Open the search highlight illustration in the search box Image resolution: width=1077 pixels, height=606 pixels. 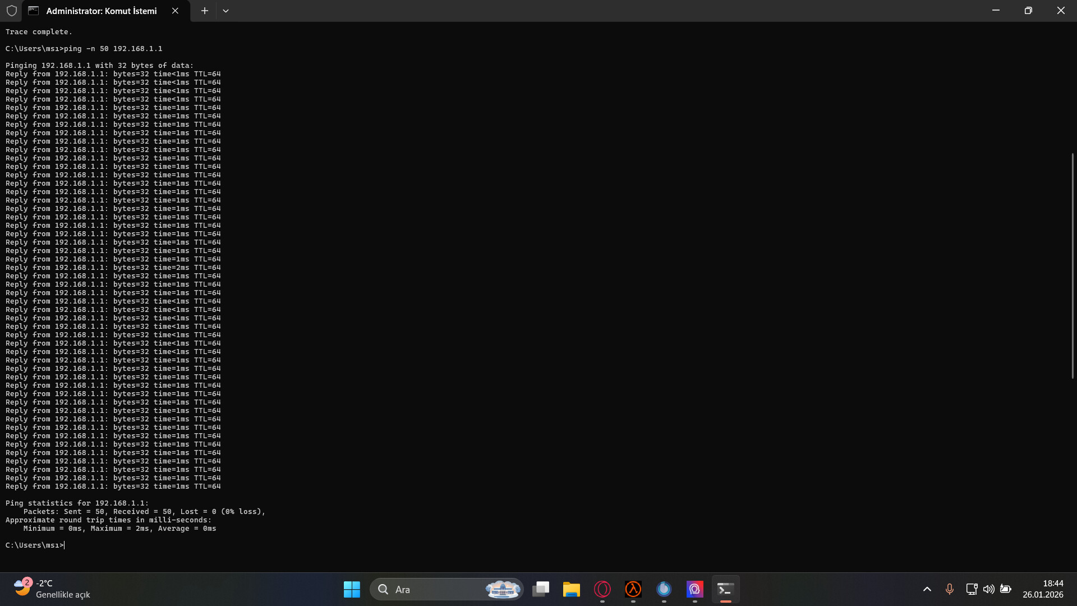tap(503, 589)
